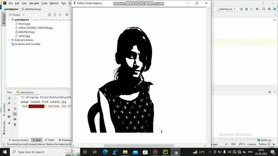This screenshot has width=278, height=156.
Task: Click the UTF-8 encoding in the status bar
Action: coord(242,144)
